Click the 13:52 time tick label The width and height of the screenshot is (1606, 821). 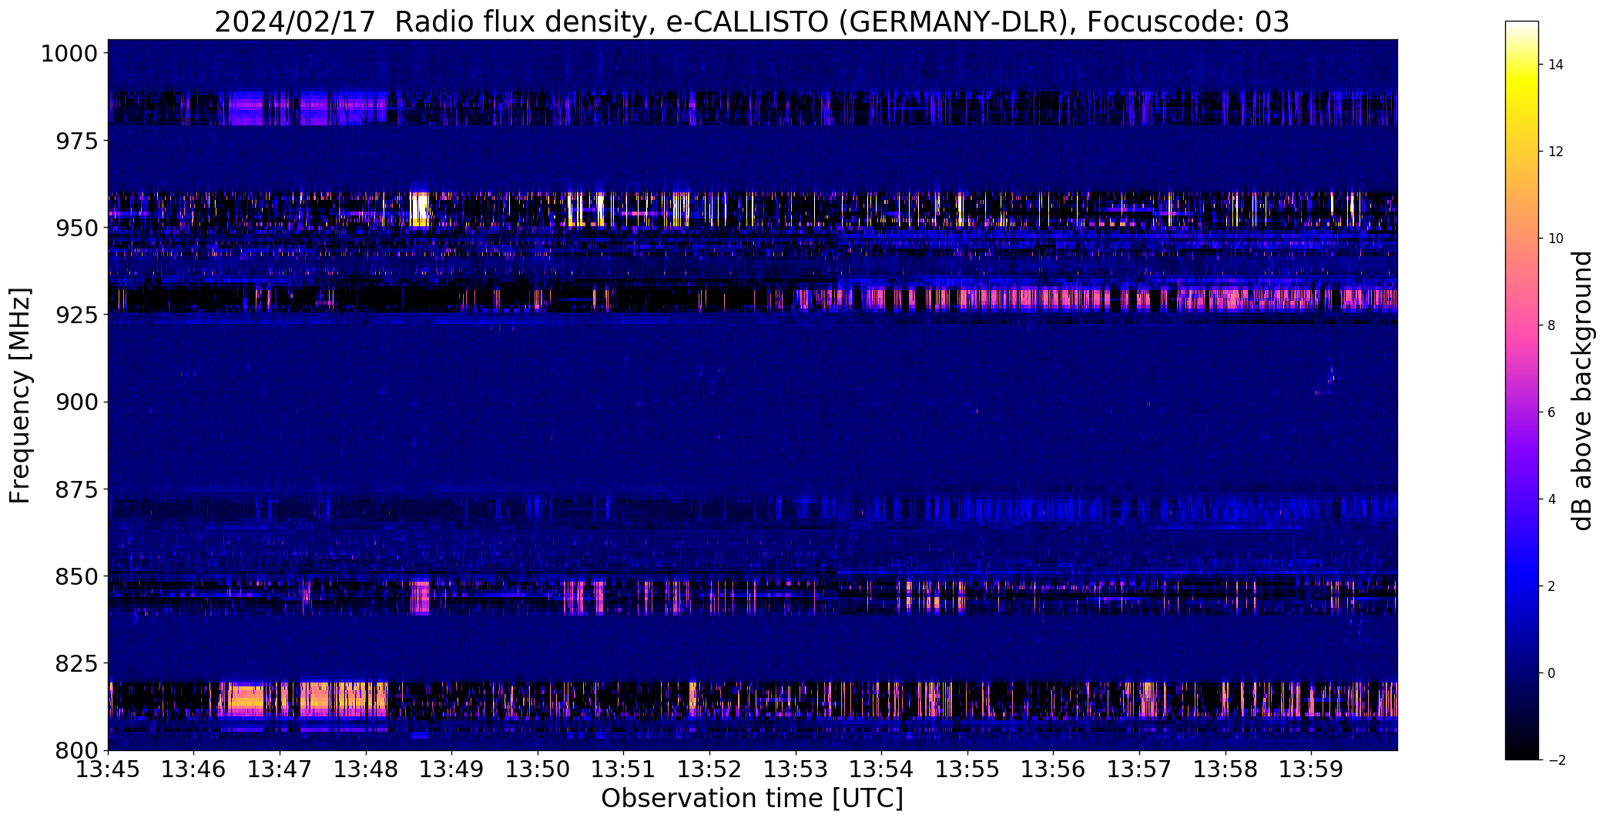pyautogui.click(x=709, y=769)
